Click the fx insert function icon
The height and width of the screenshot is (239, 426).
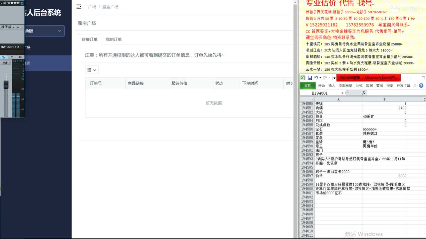(363, 93)
